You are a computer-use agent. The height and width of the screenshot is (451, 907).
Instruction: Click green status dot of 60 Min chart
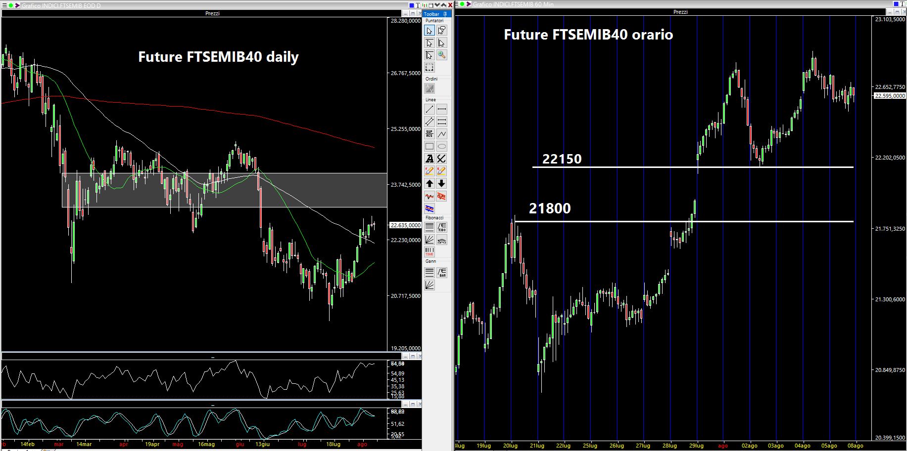[462, 4]
